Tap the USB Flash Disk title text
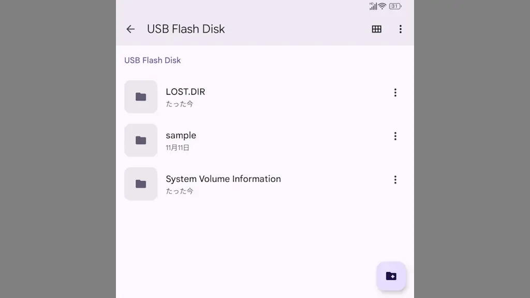 coord(186,29)
